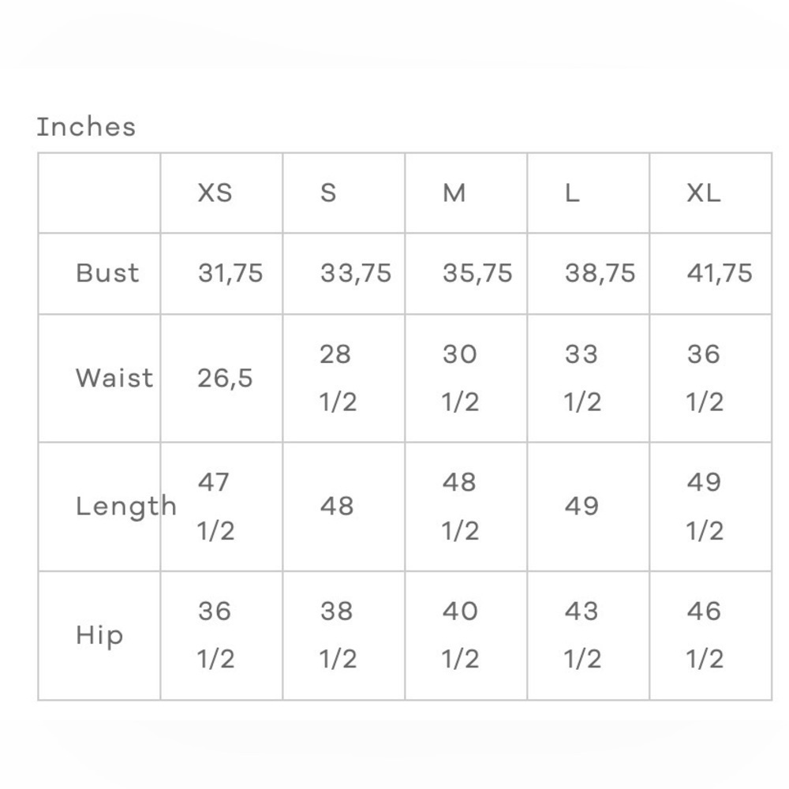Click the Length row label
Viewport: 789px width, 789px height.
(x=125, y=507)
